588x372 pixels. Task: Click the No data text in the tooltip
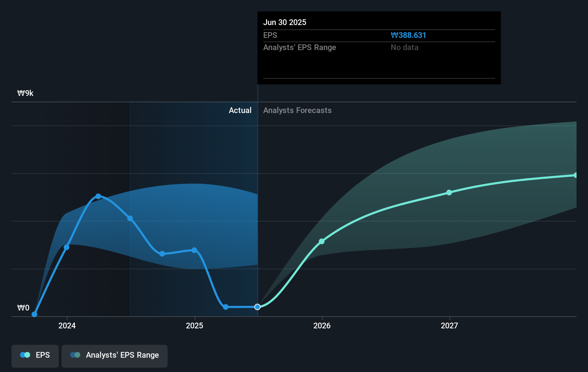pos(404,47)
